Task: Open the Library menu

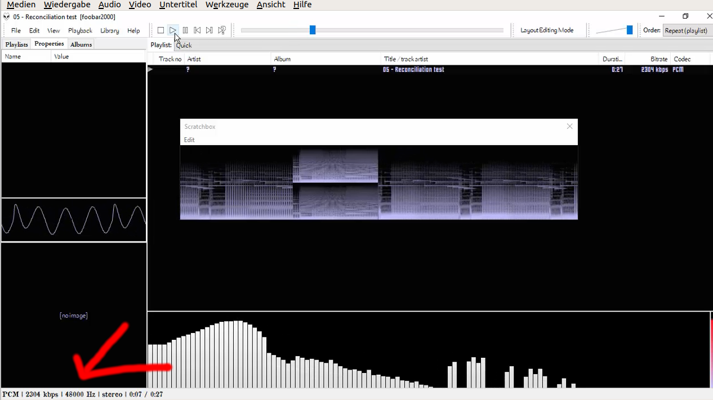Action: pyautogui.click(x=109, y=31)
